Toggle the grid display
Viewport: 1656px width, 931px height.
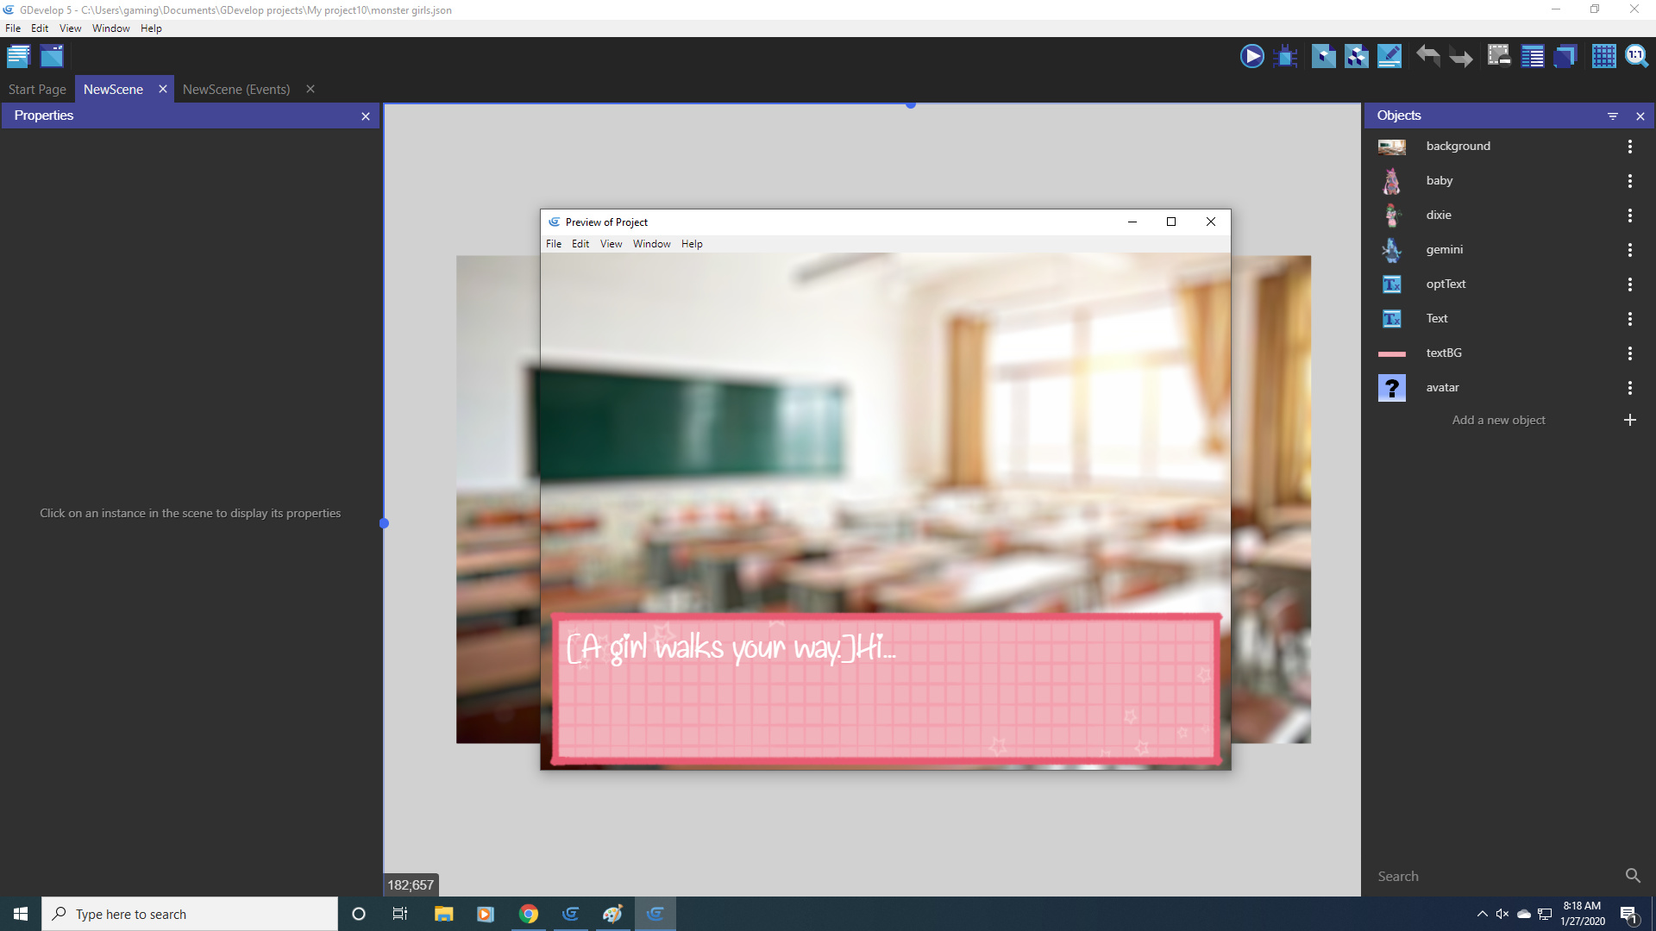[x=1603, y=57]
